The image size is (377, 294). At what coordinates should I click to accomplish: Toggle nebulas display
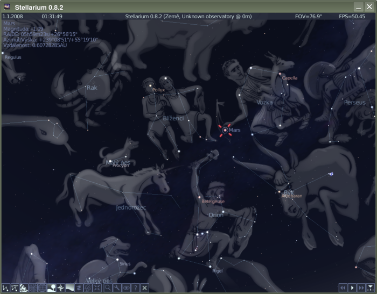pyautogui.click(x=79, y=288)
